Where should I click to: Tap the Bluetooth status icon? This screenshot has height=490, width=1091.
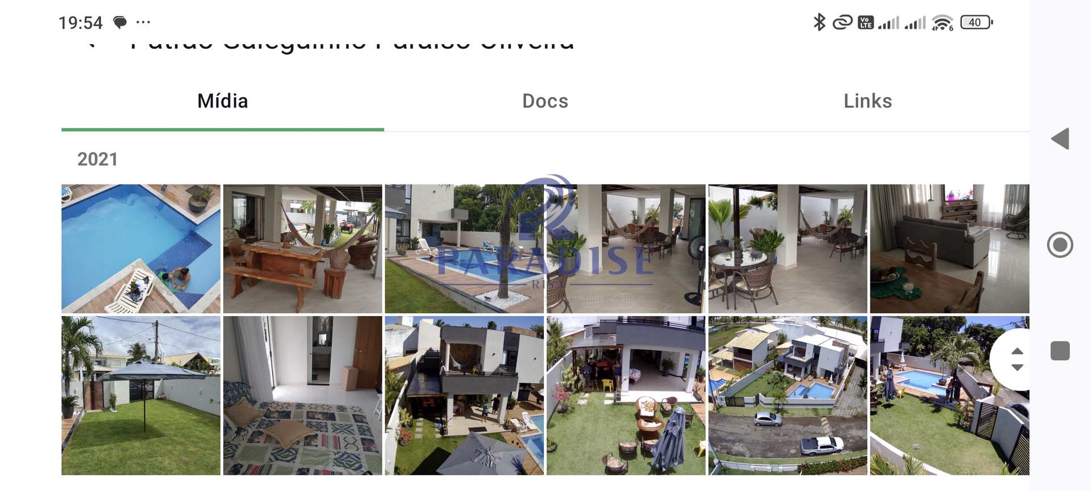[x=819, y=22]
